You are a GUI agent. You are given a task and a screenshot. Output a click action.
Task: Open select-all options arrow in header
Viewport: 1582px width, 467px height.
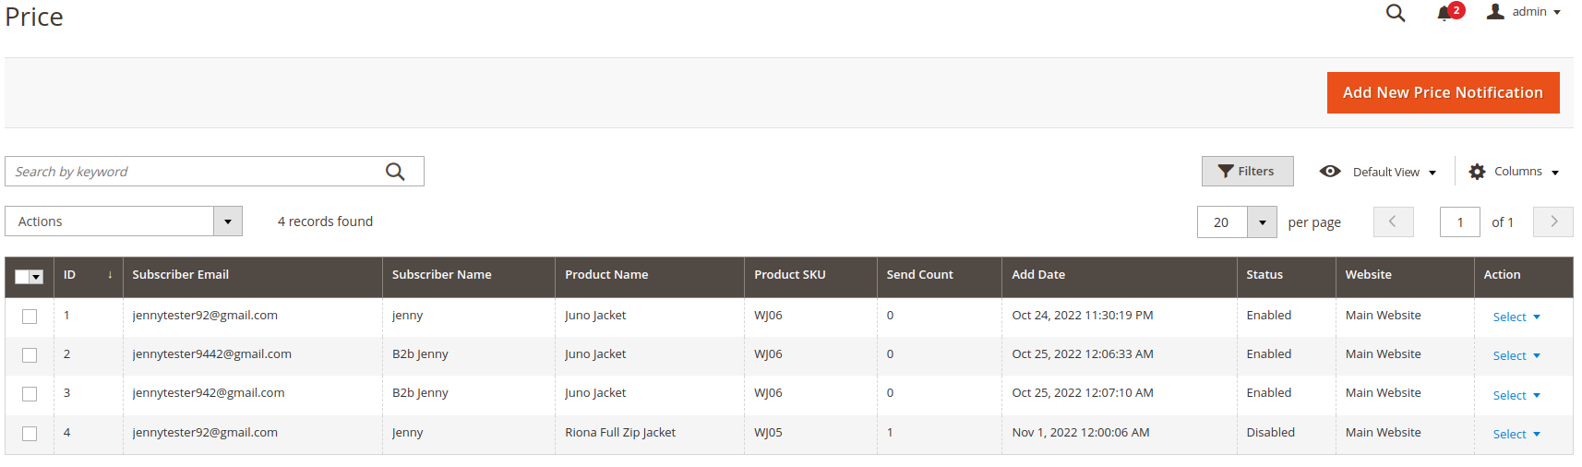pos(37,277)
